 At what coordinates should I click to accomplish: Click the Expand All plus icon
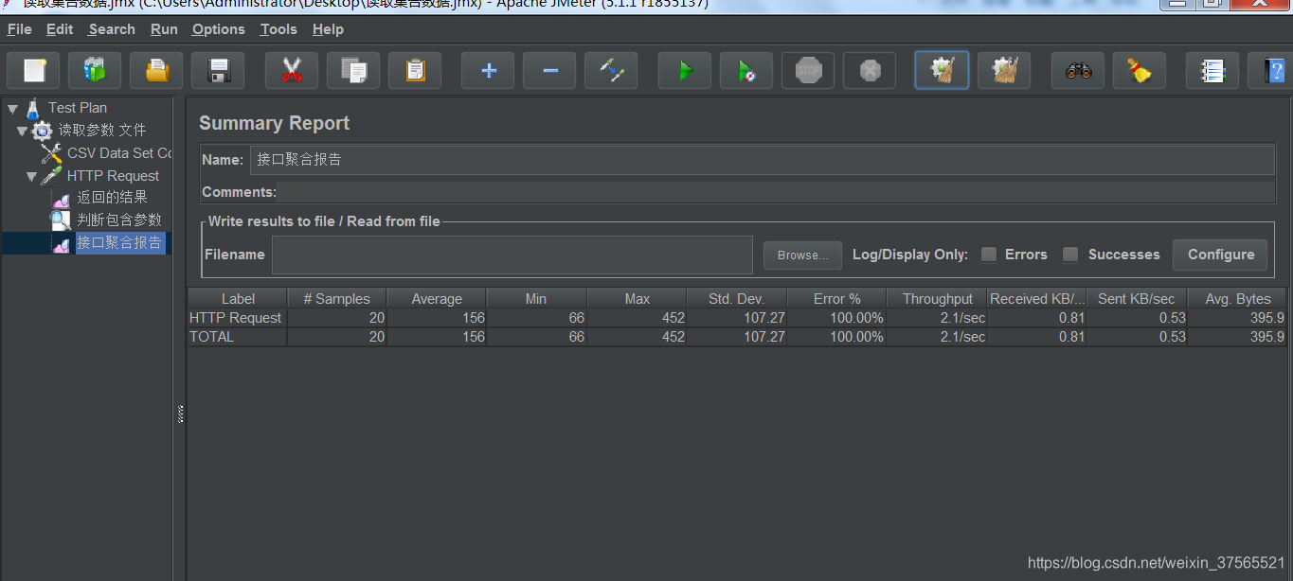(x=488, y=70)
